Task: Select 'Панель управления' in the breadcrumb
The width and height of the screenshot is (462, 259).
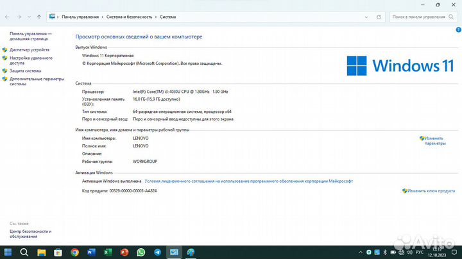Action: click(x=80, y=17)
